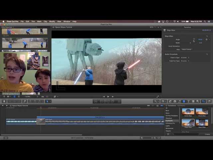Toggle snapping in the timeline header
The width and height of the screenshot is (213, 160).
(162, 106)
